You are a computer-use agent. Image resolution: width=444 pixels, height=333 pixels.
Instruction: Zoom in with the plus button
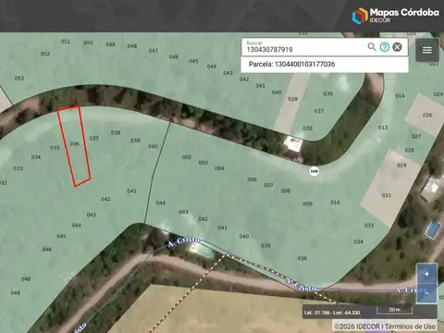(426, 274)
